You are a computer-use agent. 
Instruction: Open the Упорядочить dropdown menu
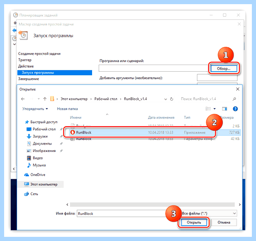point(35,109)
